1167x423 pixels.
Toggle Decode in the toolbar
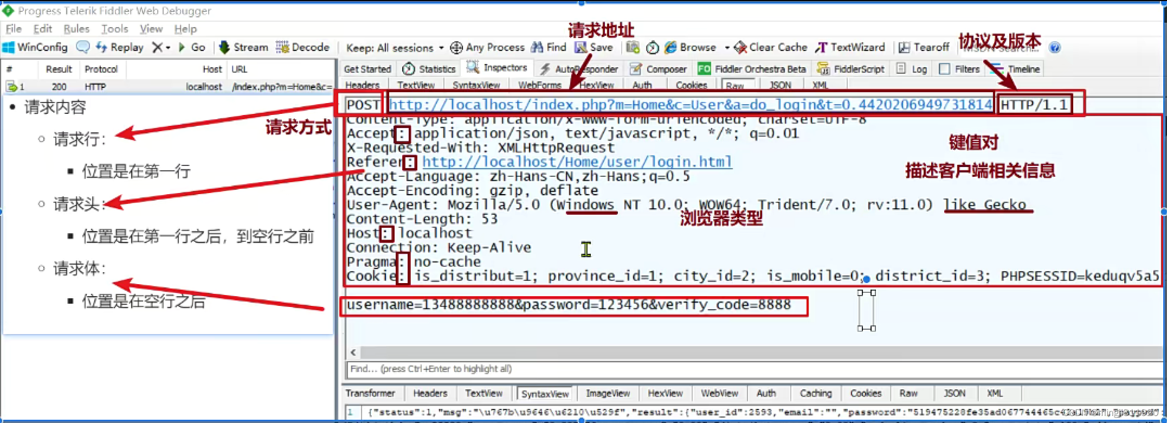point(302,48)
